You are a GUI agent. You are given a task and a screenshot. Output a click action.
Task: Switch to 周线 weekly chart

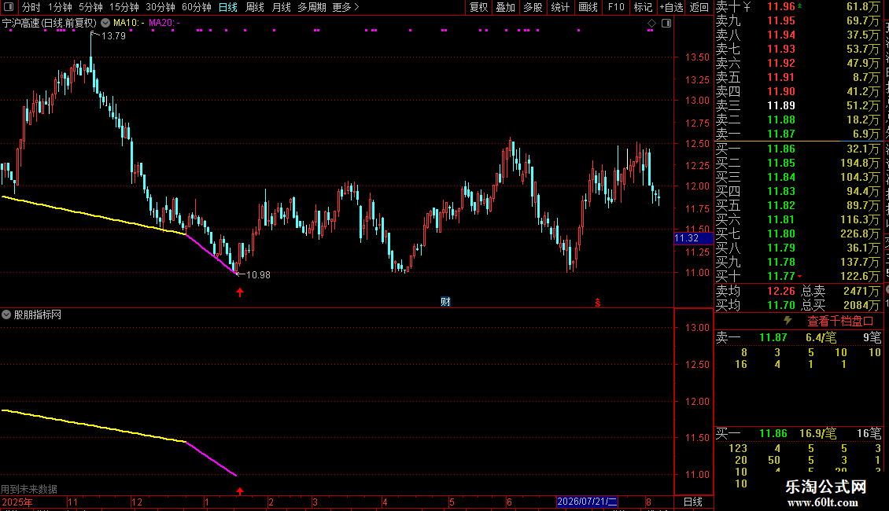[x=255, y=7]
